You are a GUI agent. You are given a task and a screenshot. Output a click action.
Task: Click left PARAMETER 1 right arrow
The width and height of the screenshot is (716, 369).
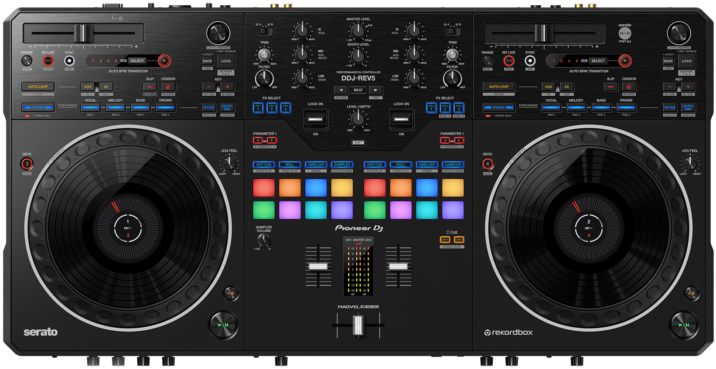point(272,140)
